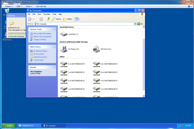Open the address bar dropdown arrow

point(135,24)
